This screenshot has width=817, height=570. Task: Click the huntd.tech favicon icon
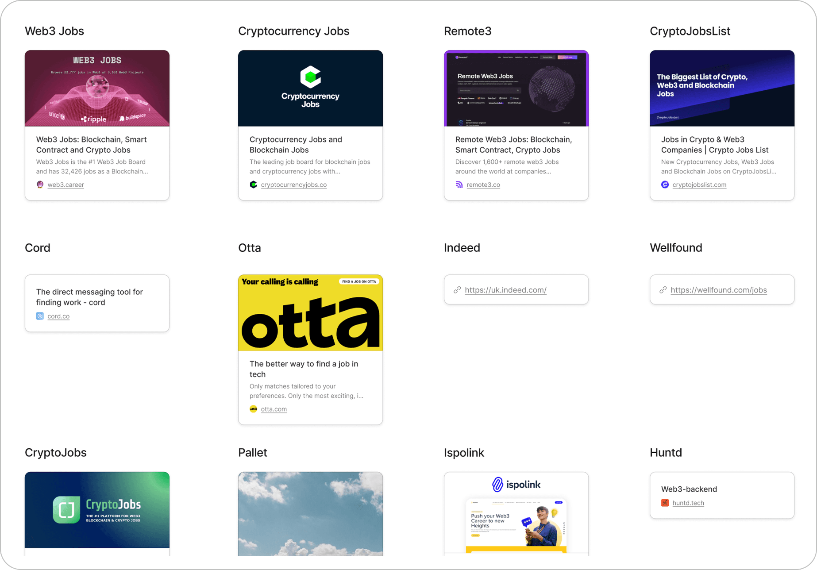(665, 503)
